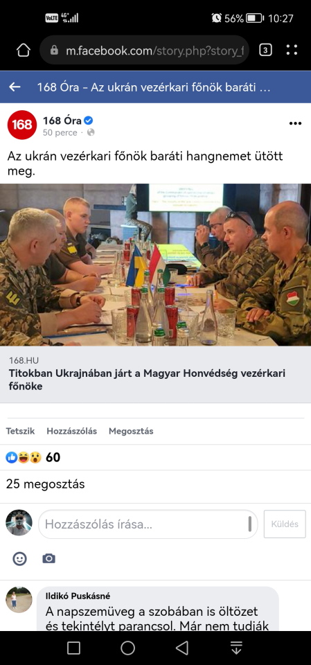Screen dimensions: 311x665
Task: Tap the Android back triangle button
Action: (182, 648)
